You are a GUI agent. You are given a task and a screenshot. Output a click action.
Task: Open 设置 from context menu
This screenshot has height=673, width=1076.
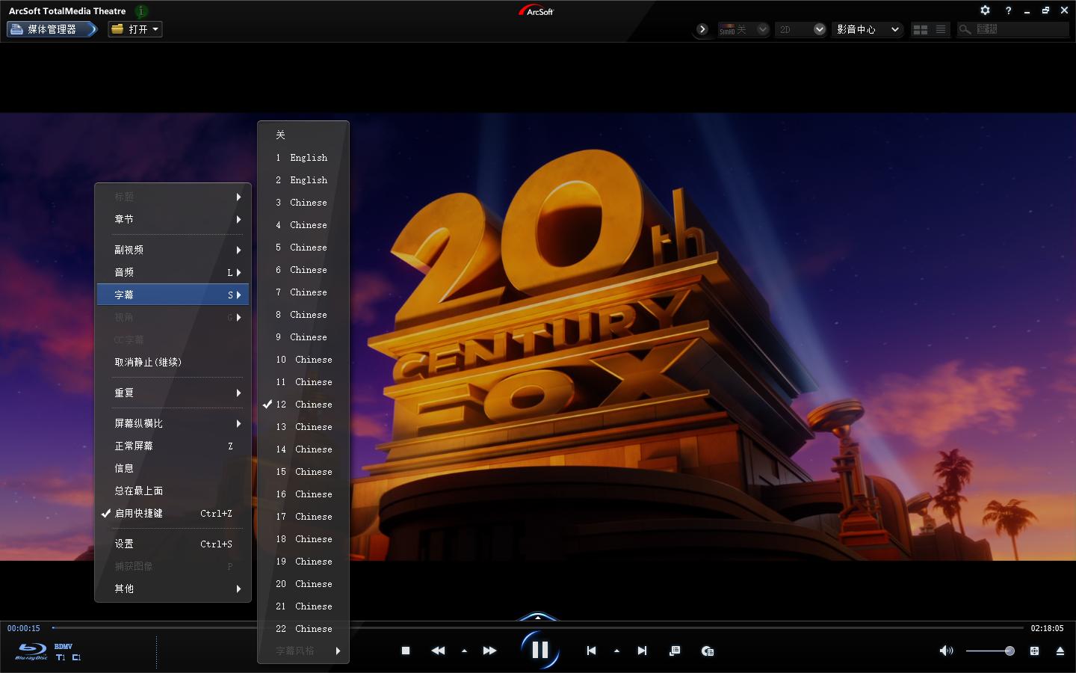tap(173, 544)
